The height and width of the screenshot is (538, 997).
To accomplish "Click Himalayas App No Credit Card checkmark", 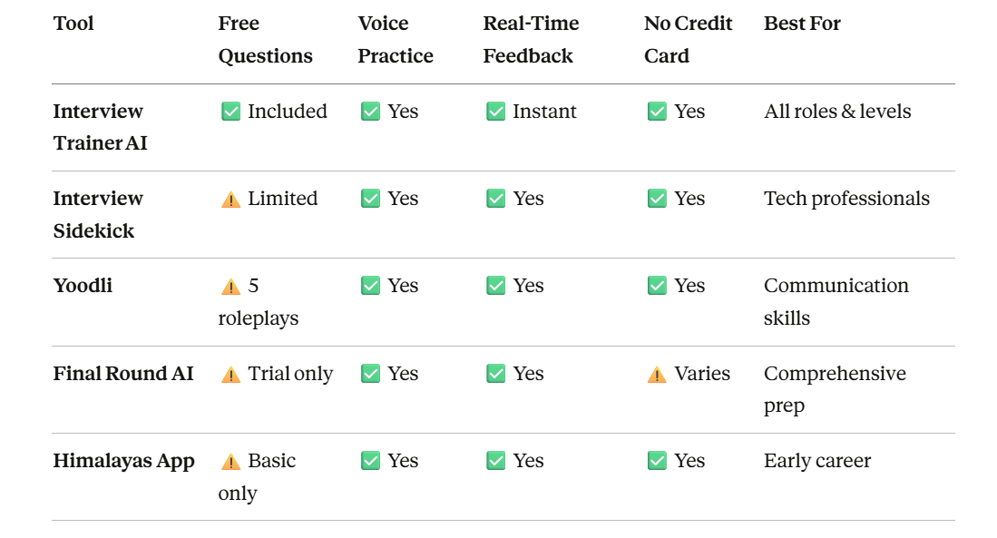I will click(657, 461).
